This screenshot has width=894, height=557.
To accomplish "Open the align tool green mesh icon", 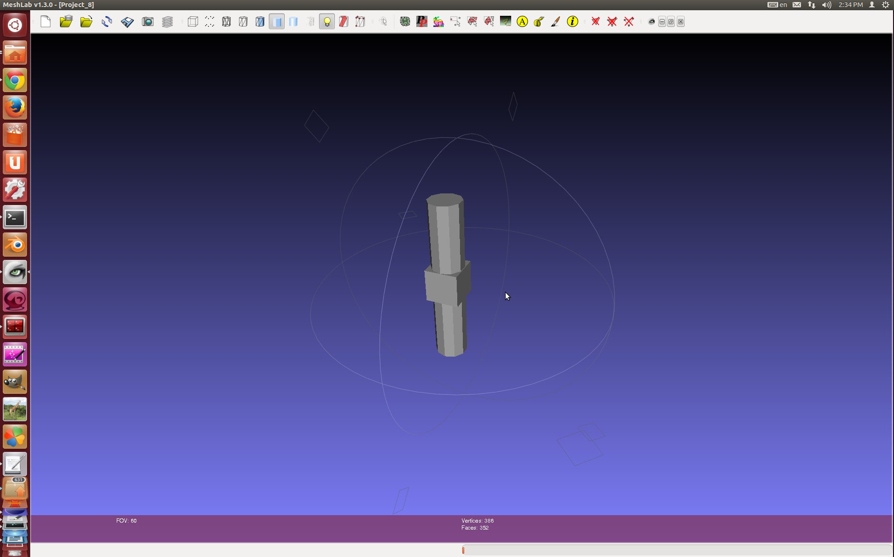I will [405, 21].
